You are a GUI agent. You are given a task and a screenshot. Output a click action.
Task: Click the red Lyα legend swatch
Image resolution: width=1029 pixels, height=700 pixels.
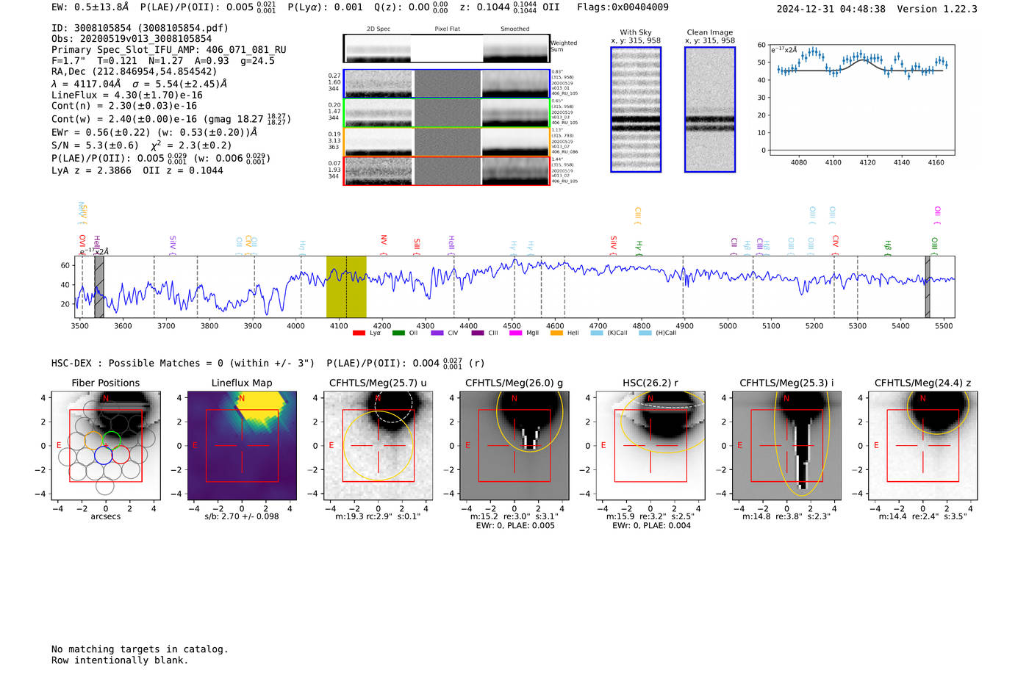click(359, 333)
